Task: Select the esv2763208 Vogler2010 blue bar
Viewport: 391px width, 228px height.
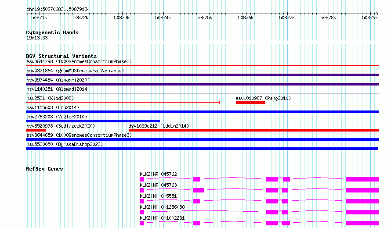Action: (93, 121)
